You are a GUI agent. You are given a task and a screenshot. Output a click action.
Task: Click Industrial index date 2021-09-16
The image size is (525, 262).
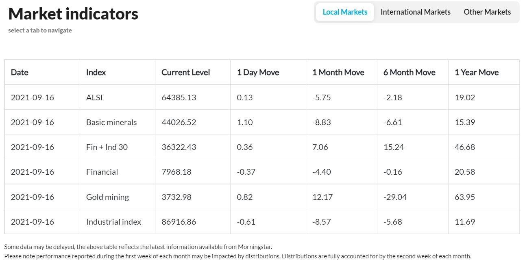point(33,222)
